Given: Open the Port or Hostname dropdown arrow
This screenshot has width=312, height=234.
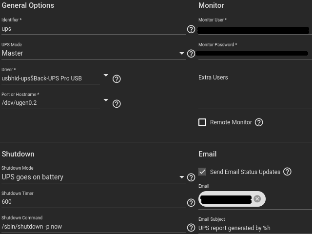Looking at the screenshot, I should point(106,100).
